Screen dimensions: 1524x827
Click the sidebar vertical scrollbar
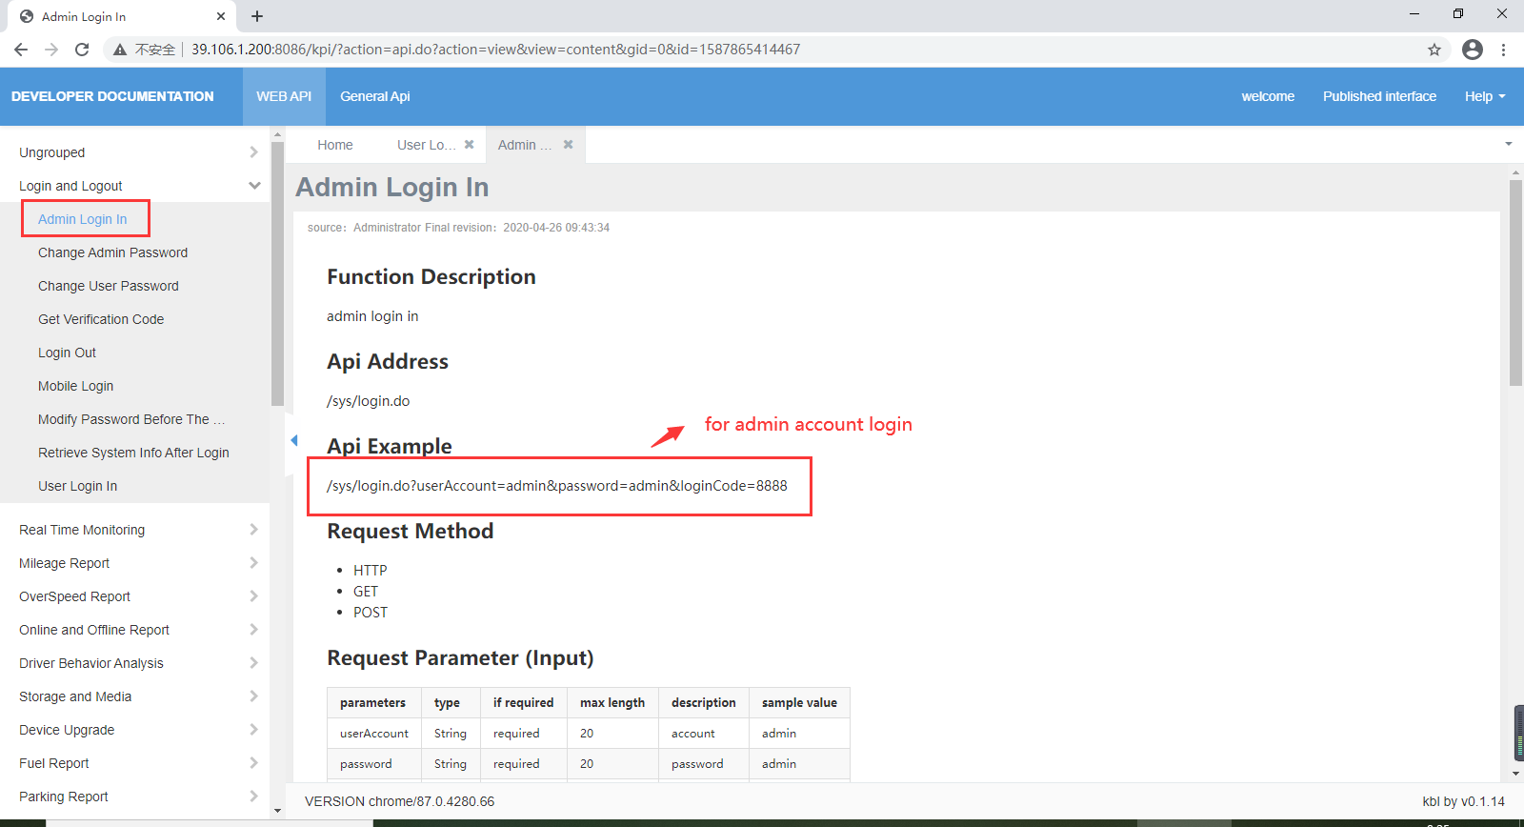[277, 274]
